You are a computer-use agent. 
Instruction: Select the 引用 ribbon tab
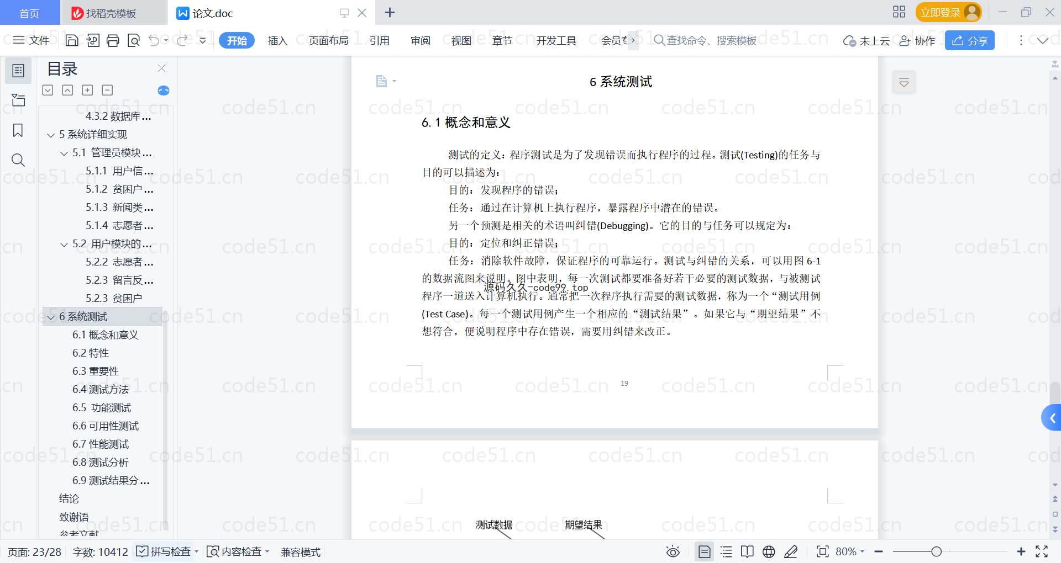[380, 40]
